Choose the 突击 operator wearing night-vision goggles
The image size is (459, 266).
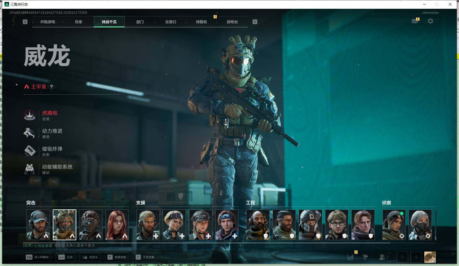click(x=91, y=225)
